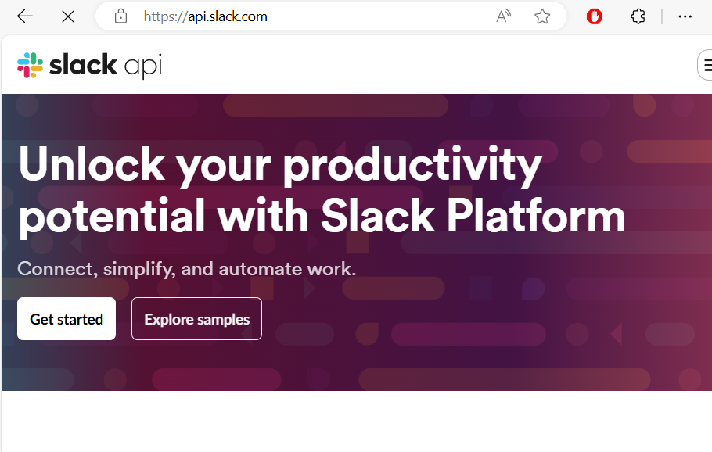
Task: Click the blank white area below the banner
Action: 357,422
